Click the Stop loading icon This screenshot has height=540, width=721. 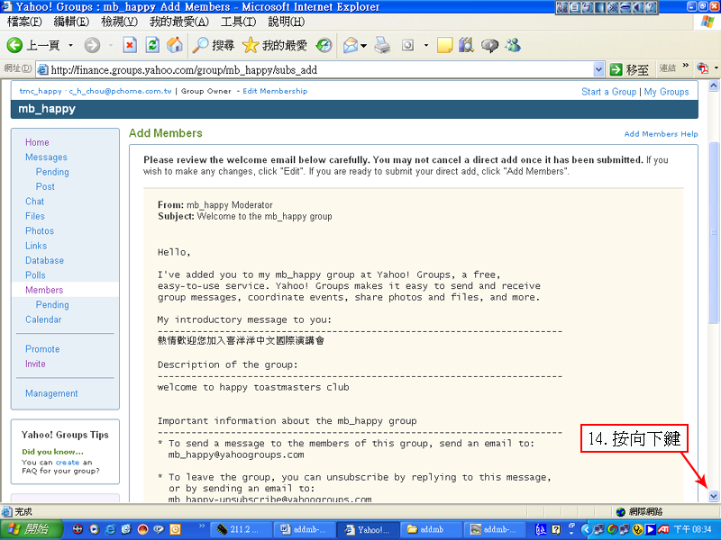coord(130,45)
